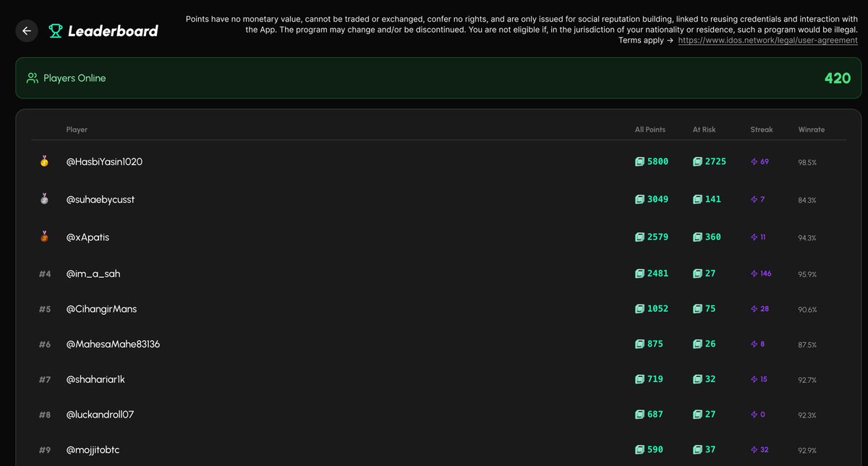Open player @shahariar1k
The width and height of the screenshot is (868, 466).
[x=96, y=378]
